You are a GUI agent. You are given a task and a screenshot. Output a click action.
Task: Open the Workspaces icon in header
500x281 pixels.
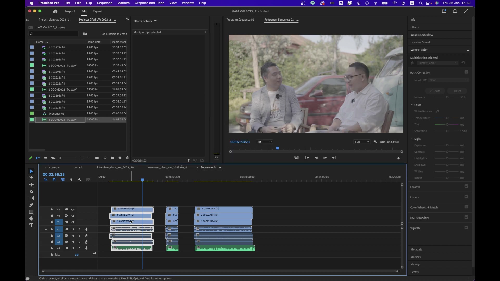click(x=444, y=11)
